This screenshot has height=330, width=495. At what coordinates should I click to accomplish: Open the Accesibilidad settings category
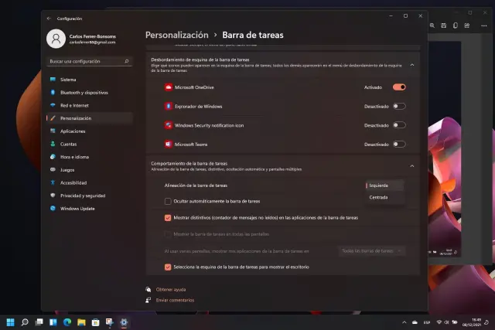73,182
